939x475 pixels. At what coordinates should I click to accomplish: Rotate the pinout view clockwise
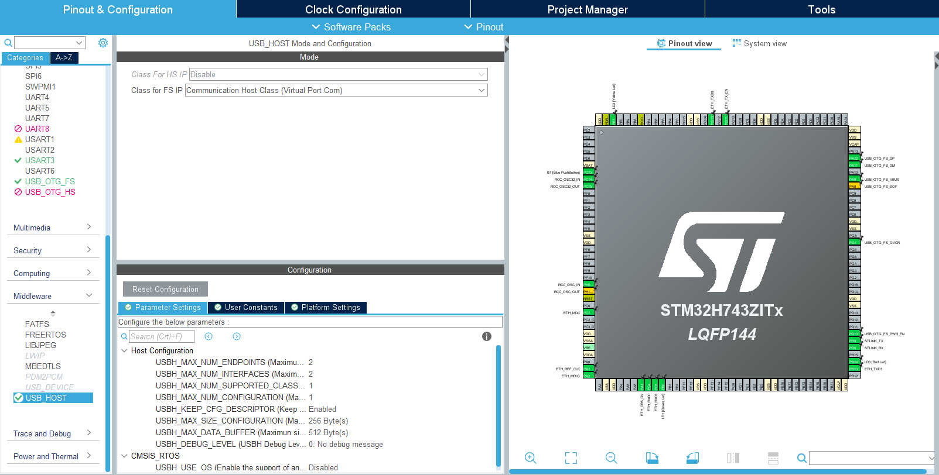[652, 458]
